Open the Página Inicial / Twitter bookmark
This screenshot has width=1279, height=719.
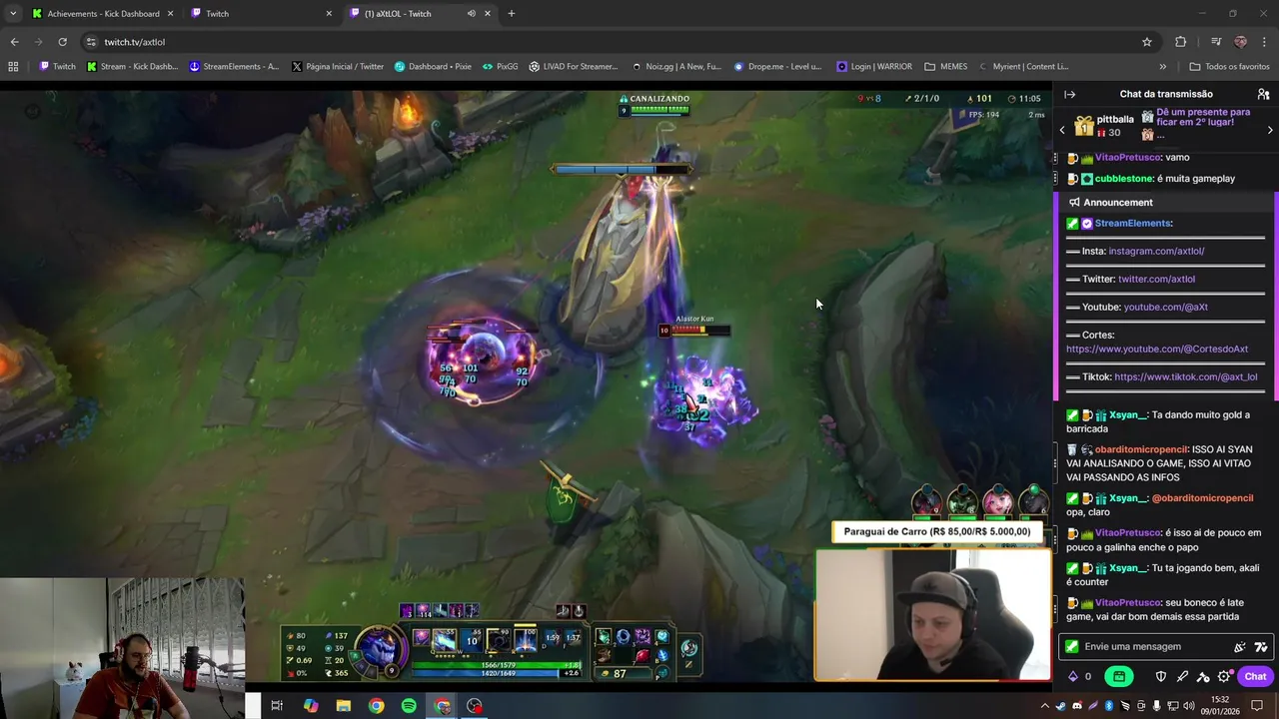coord(338,67)
